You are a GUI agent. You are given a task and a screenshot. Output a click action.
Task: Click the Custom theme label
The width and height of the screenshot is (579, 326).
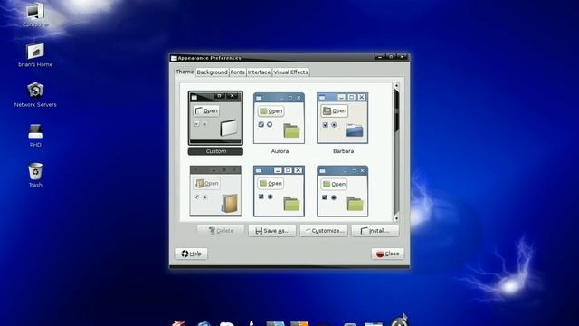click(215, 151)
